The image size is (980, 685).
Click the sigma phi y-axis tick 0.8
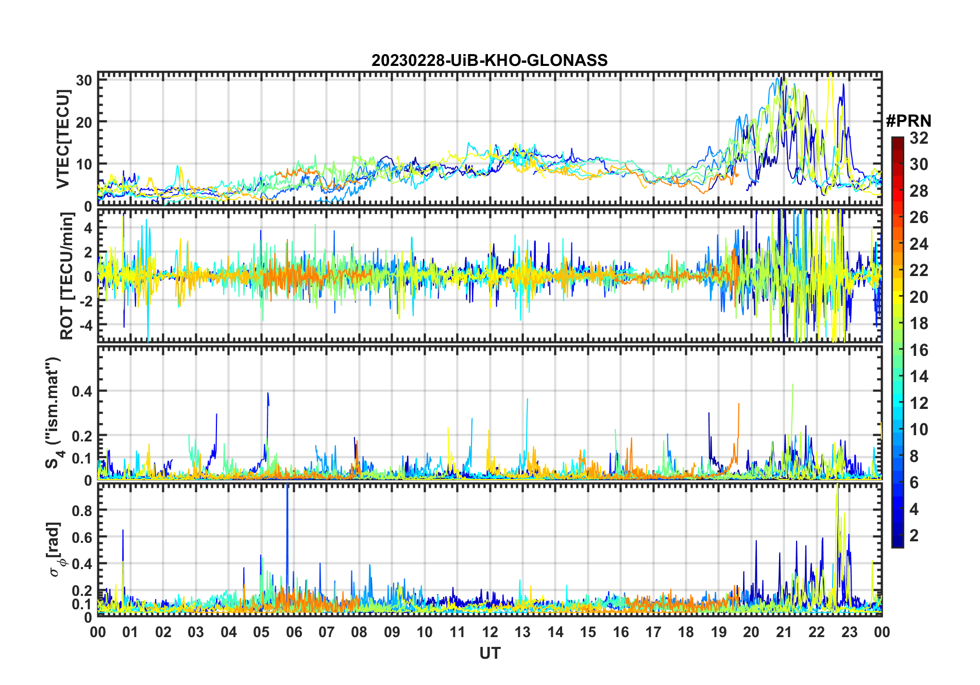tap(82, 510)
